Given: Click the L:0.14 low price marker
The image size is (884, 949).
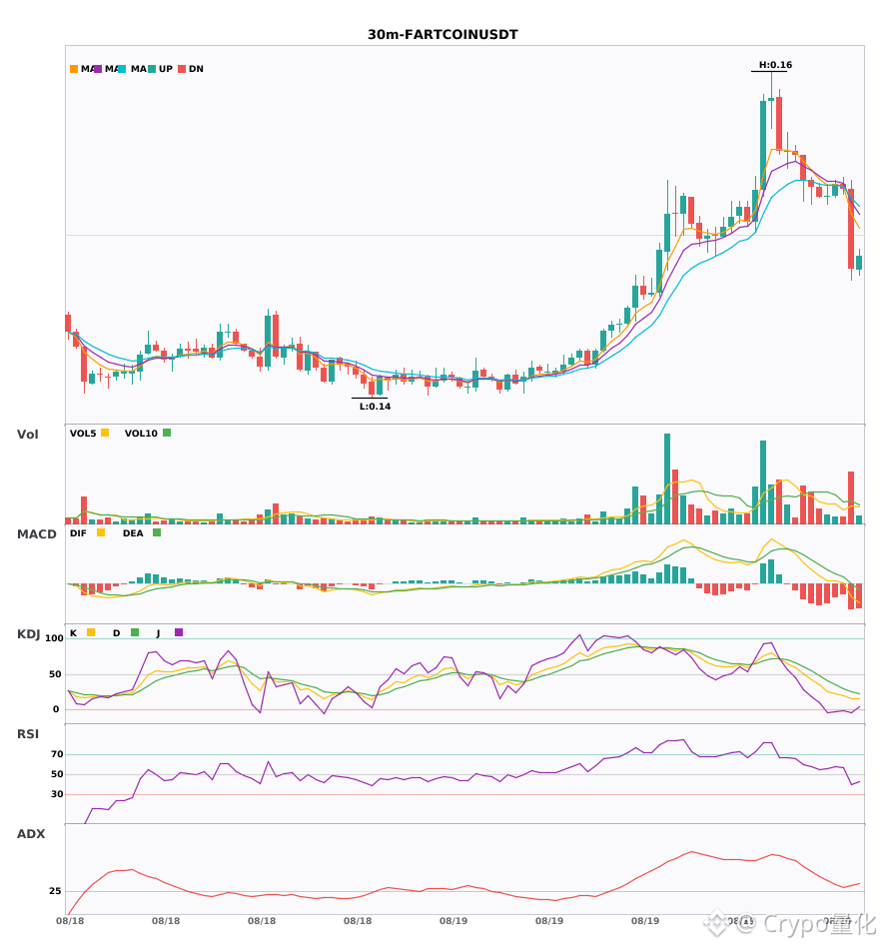Looking at the screenshot, I should (376, 407).
